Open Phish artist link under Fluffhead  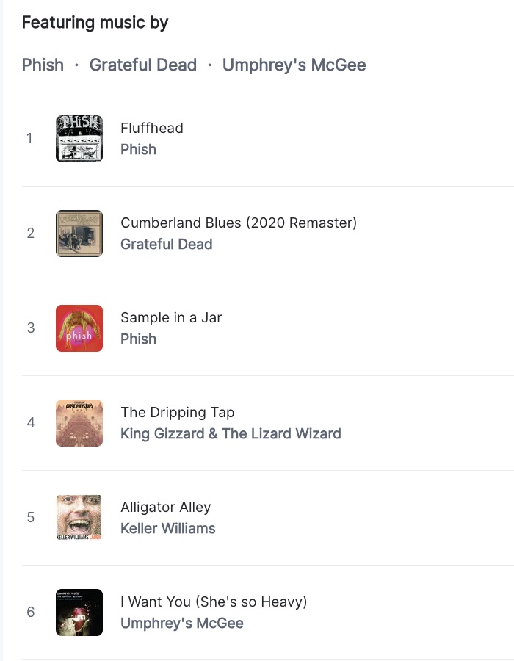tap(138, 149)
